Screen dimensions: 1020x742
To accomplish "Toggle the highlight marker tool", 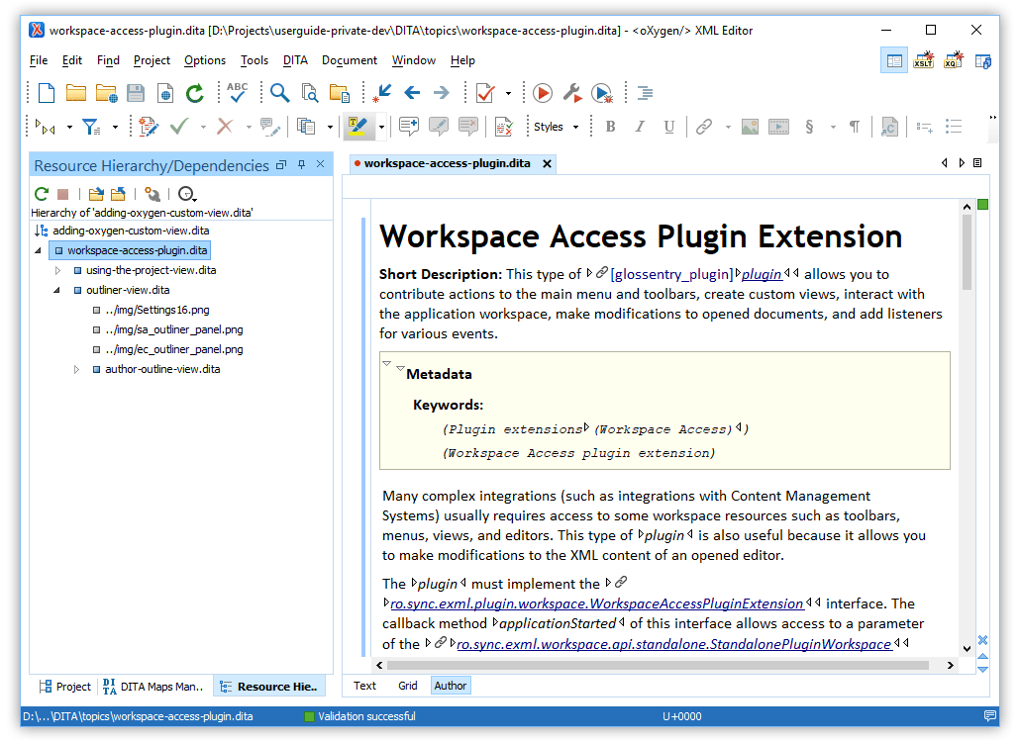I will point(357,126).
